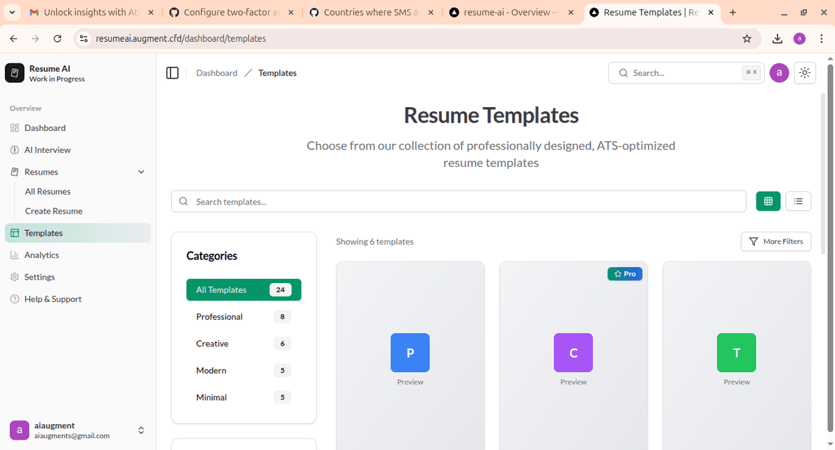The height and width of the screenshot is (450, 835).
Task: Filter by Creative category
Action: [x=212, y=344]
